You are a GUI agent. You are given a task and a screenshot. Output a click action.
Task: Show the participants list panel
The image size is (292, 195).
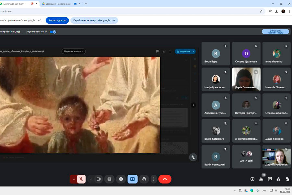click(261, 179)
